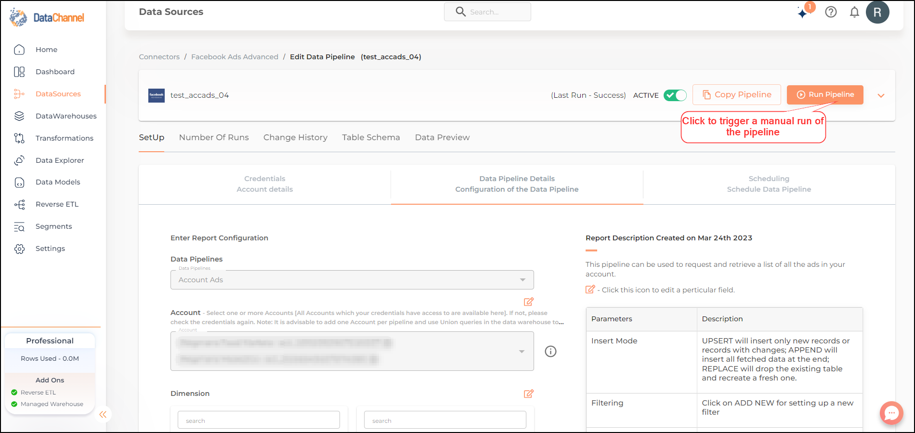The height and width of the screenshot is (433, 915).
Task: Open the Segments sidebar icon
Action: click(x=19, y=227)
